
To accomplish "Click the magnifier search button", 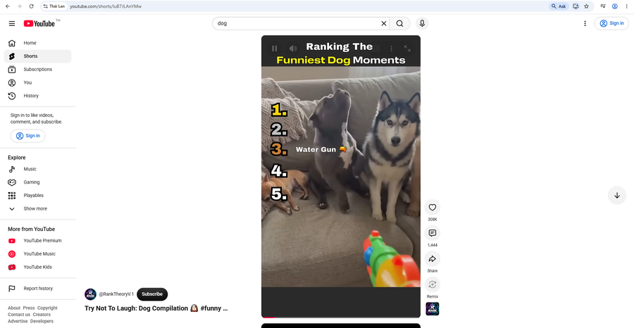I will click(399, 23).
